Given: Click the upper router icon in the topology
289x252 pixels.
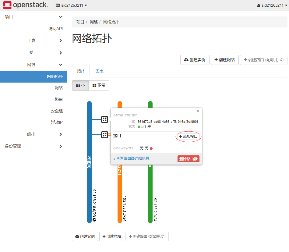Looking at the screenshot, I should [x=104, y=119].
